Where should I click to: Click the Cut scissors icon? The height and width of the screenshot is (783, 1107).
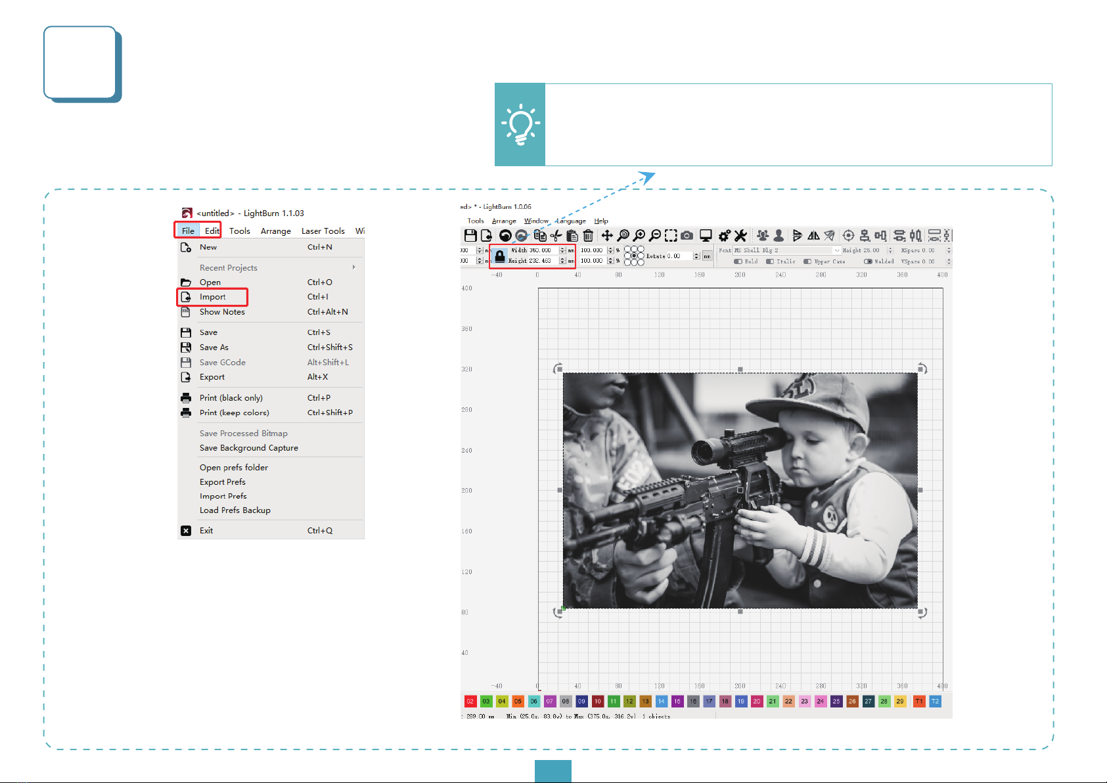556,235
